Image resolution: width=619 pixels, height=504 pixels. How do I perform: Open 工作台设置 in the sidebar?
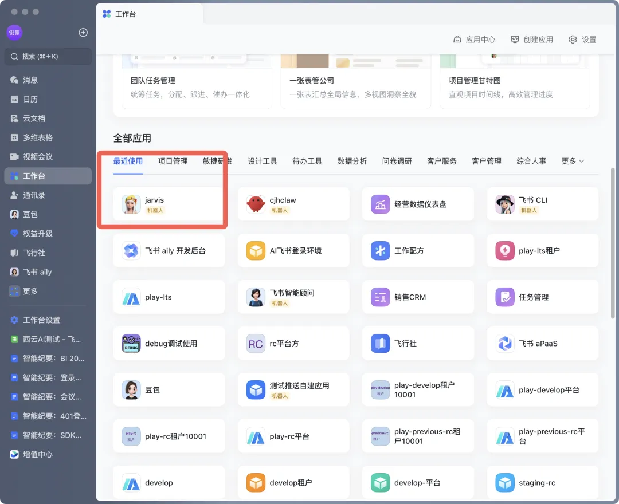pyautogui.click(x=48, y=320)
